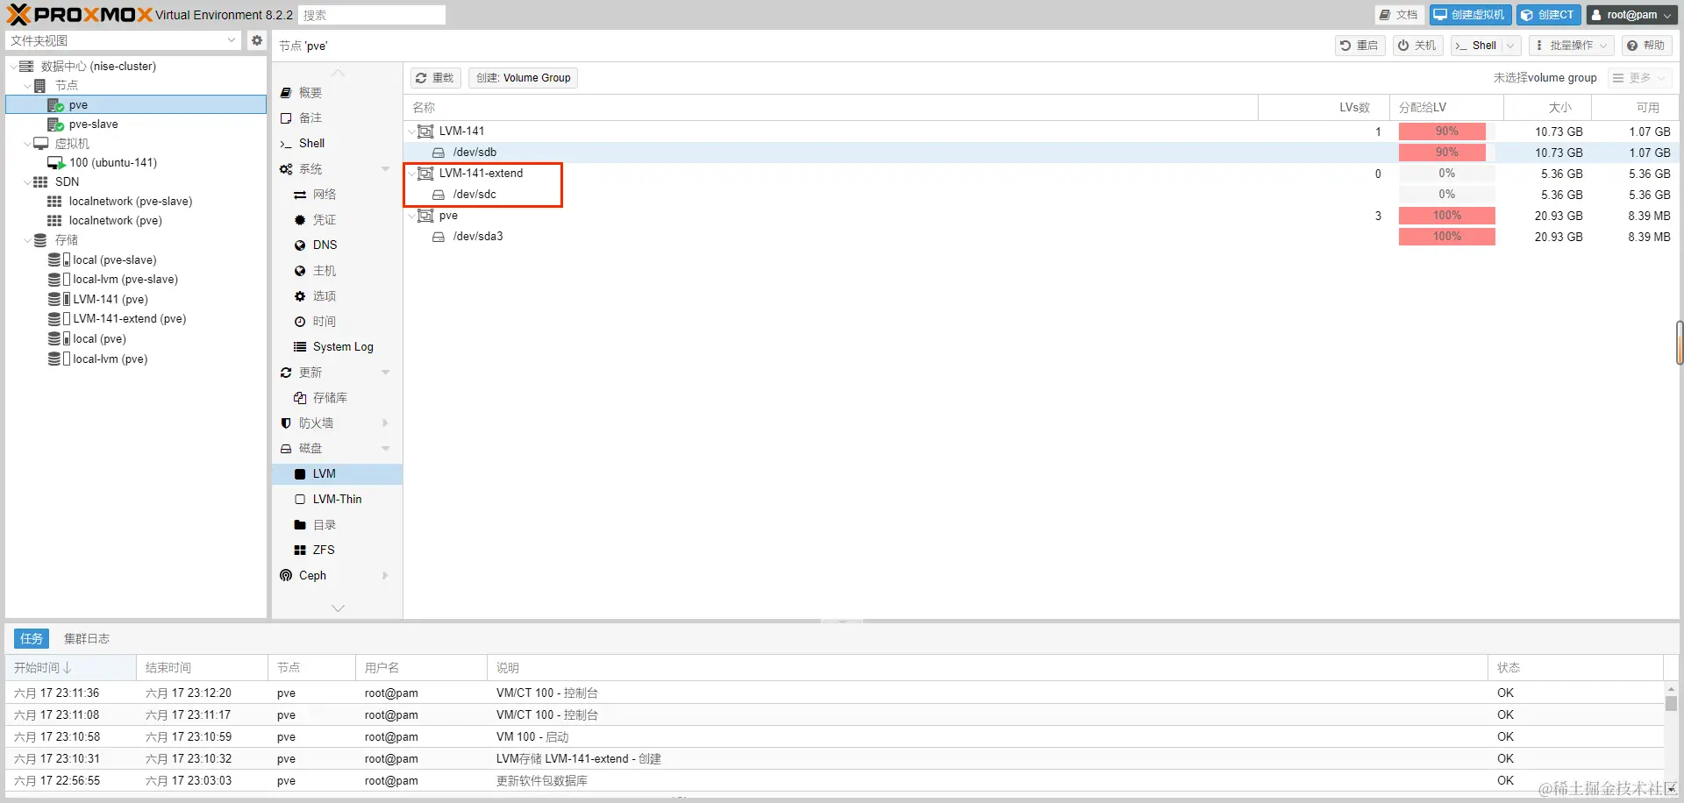Viewport: 1684px width, 803px height.
Task: Sort by the 开始时间 column header
Action: pyautogui.click(x=70, y=668)
